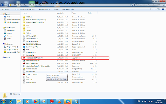The image size is (166, 104).
Task: Change view with the view icon
Action: coord(151,9)
